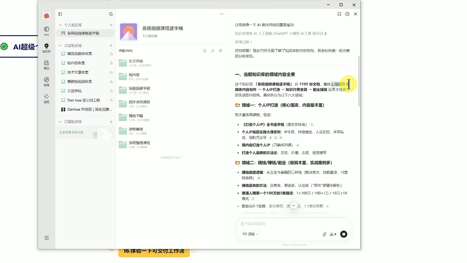Open the 长文内容 folder
467x263 pixels.
click(171, 63)
